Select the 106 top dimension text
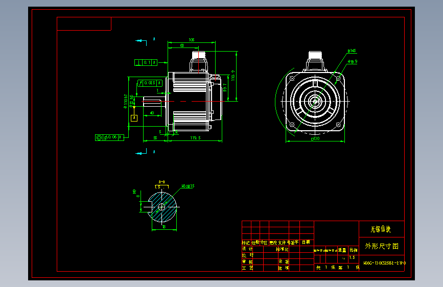 pos(192,40)
